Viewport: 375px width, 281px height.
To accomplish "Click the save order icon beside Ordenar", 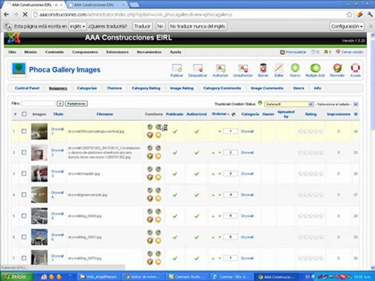I will [x=234, y=114].
